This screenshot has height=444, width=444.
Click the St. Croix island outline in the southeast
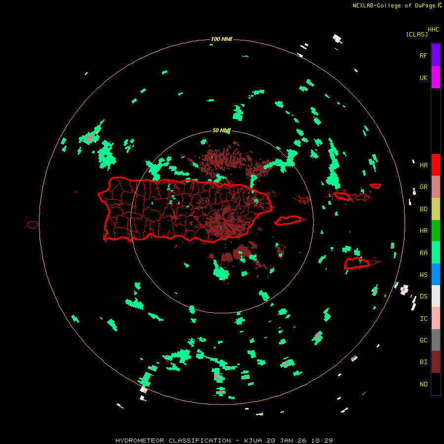[357, 263]
